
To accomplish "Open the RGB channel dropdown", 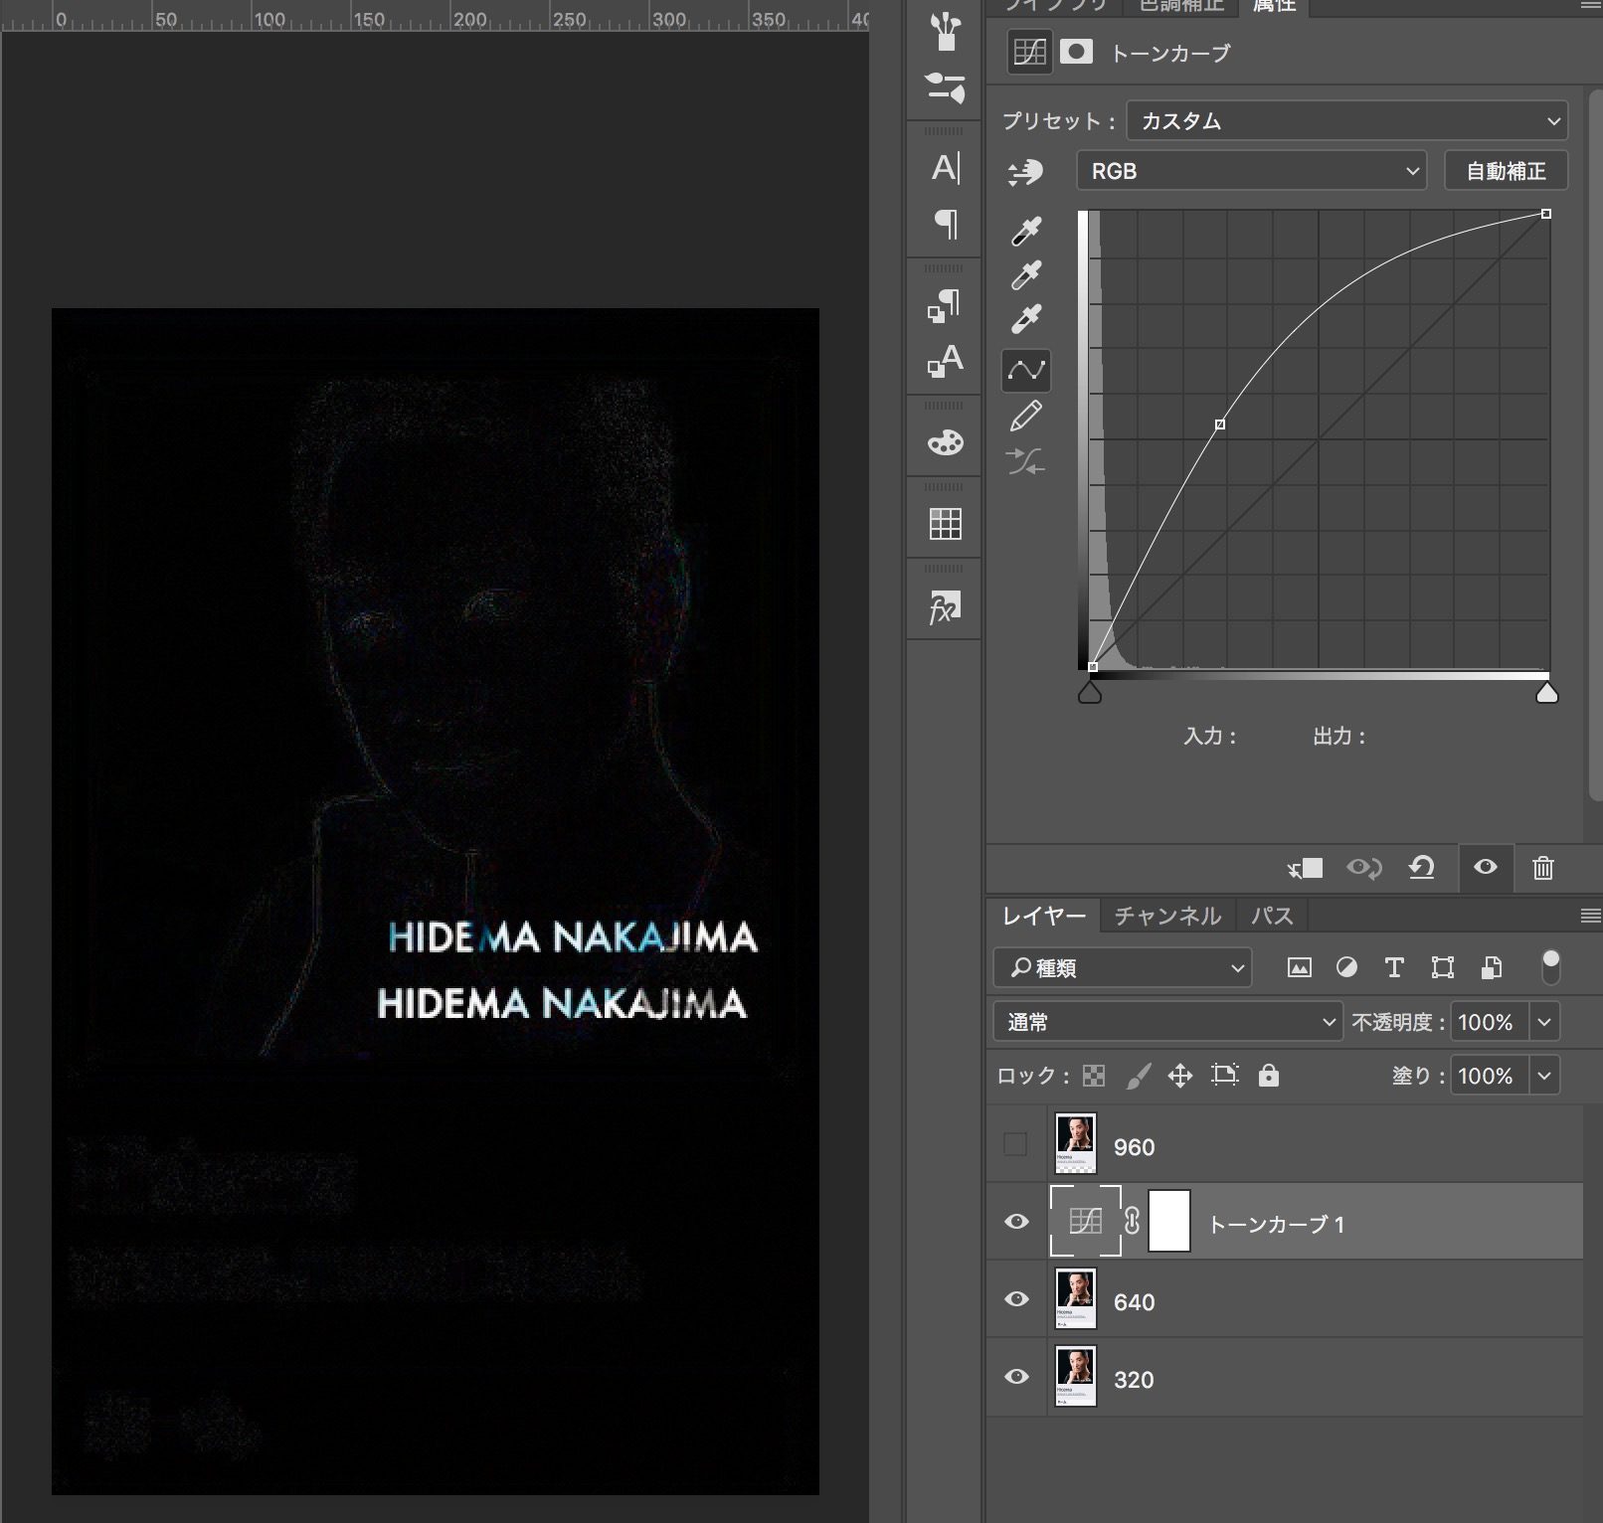I will [x=1251, y=171].
